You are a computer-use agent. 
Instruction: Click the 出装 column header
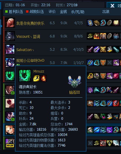point(106,12)
